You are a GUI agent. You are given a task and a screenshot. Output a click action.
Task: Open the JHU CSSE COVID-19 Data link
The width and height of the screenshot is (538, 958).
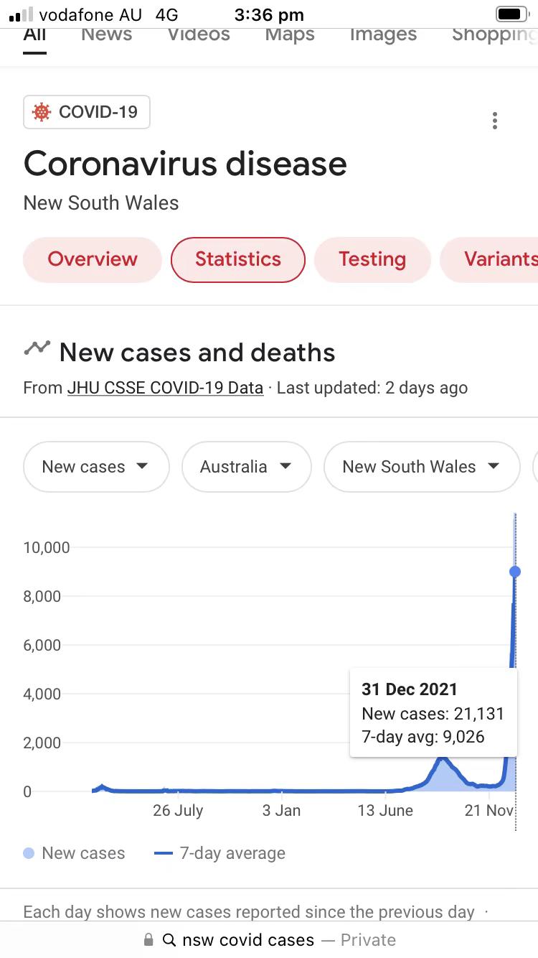click(165, 388)
